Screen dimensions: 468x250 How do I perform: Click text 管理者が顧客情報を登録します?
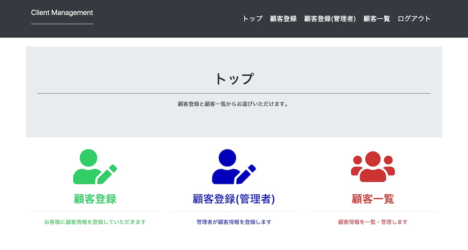coord(234,222)
